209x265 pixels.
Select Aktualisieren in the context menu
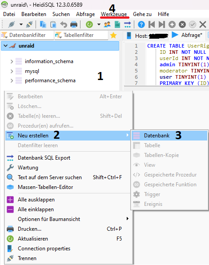pyautogui.click(x=68, y=239)
